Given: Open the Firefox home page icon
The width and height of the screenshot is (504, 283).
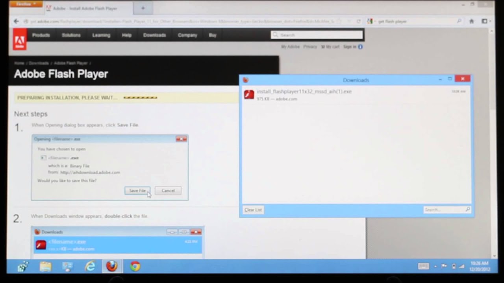Looking at the screenshot, I should click(x=471, y=21).
